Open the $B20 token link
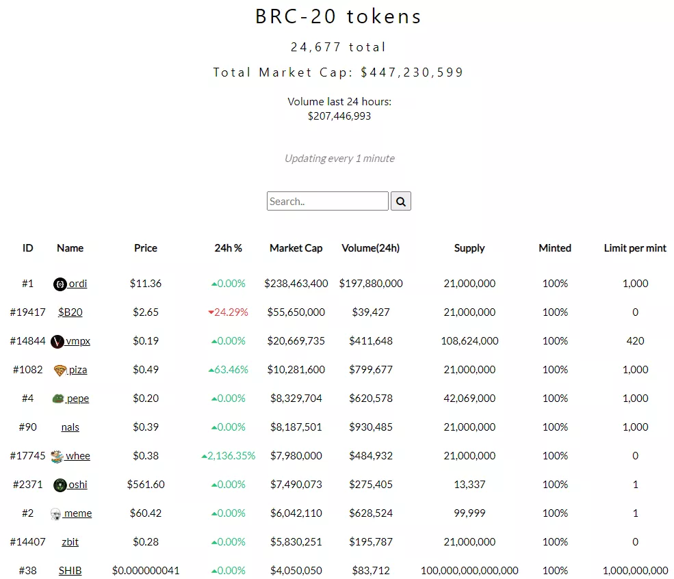Viewport: 674px width, 579px height. 70,312
